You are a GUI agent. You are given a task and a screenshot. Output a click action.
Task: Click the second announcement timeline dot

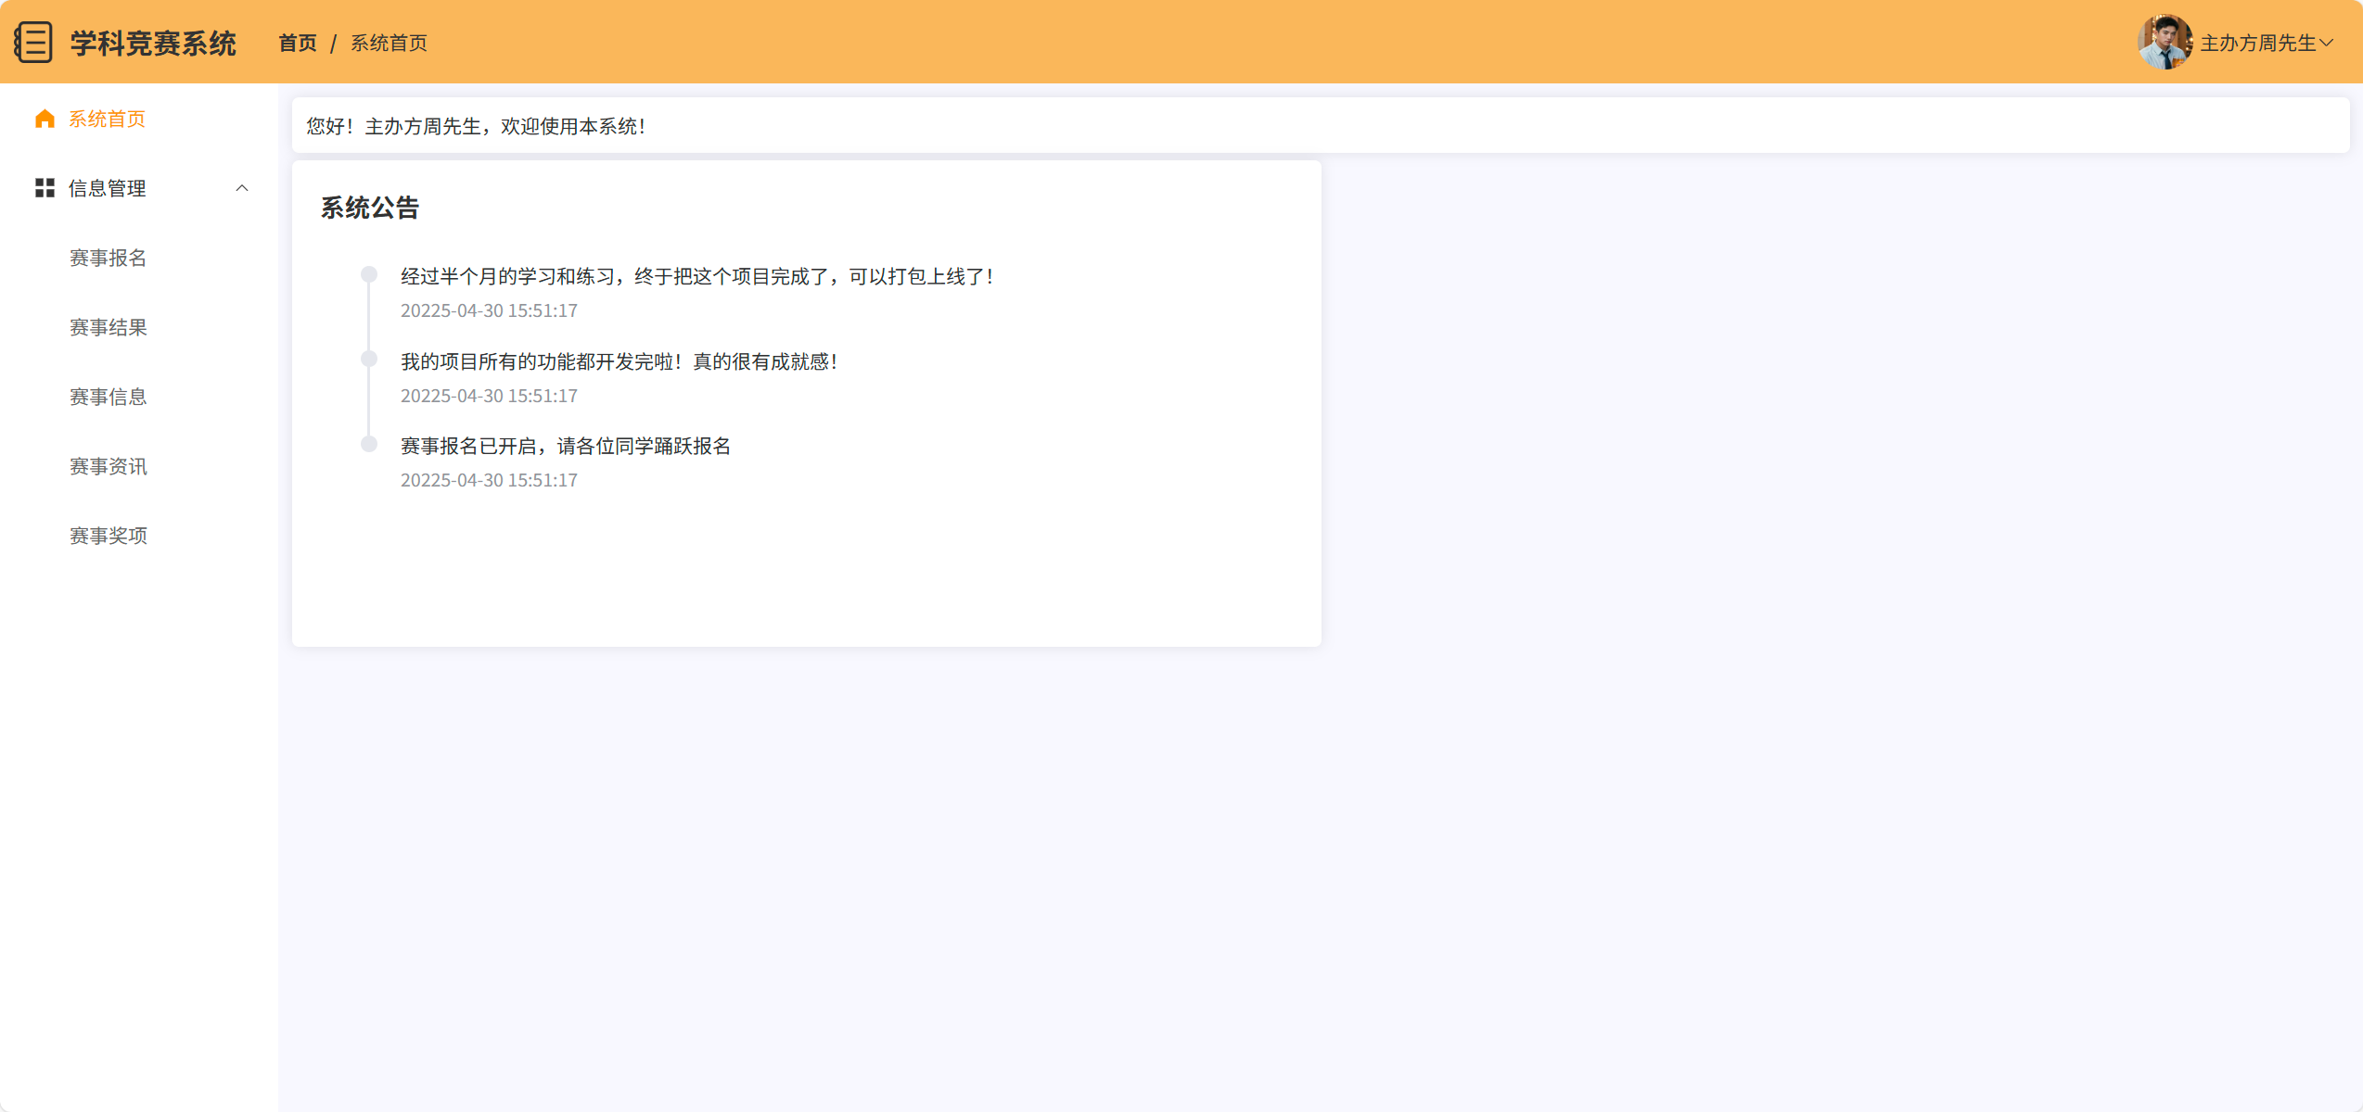click(369, 359)
